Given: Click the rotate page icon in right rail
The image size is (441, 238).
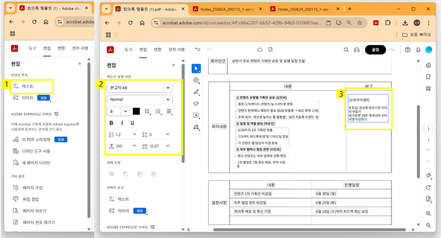Looking at the screenshot, I should tap(428, 187).
